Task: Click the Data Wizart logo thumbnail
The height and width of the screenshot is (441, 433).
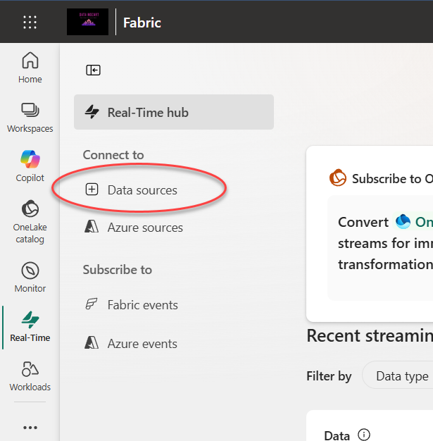Action: (x=87, y=22)
